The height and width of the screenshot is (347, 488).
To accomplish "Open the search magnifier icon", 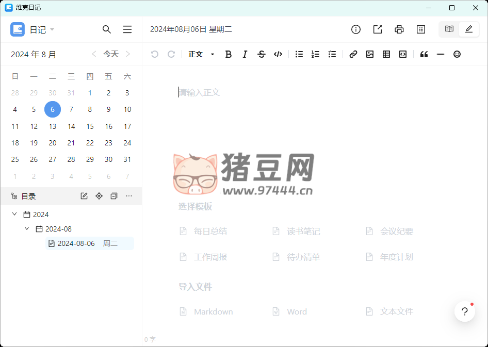I will coord(107,29).
